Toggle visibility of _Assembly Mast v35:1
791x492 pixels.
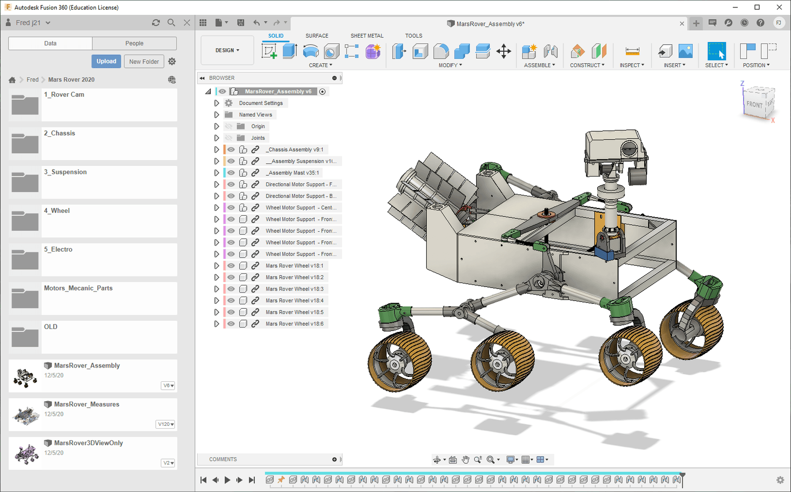[231, 173]
